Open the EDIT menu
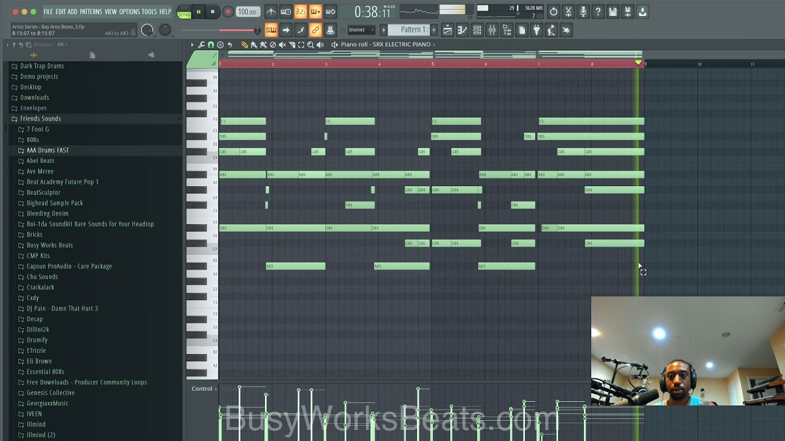Image resolution: width=785 pixels, height=441 pixels. pos(60,12)
